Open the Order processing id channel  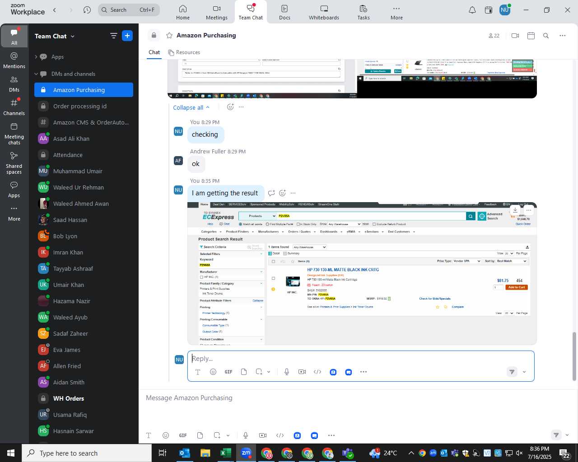84,106
